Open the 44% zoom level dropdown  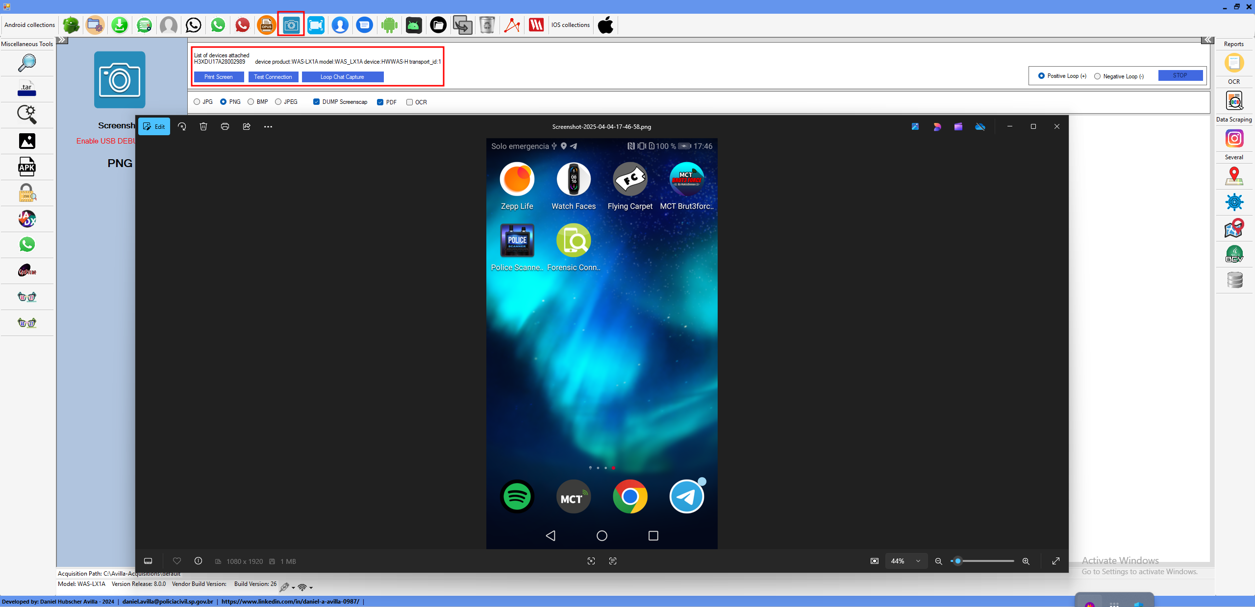click(906, 561)
